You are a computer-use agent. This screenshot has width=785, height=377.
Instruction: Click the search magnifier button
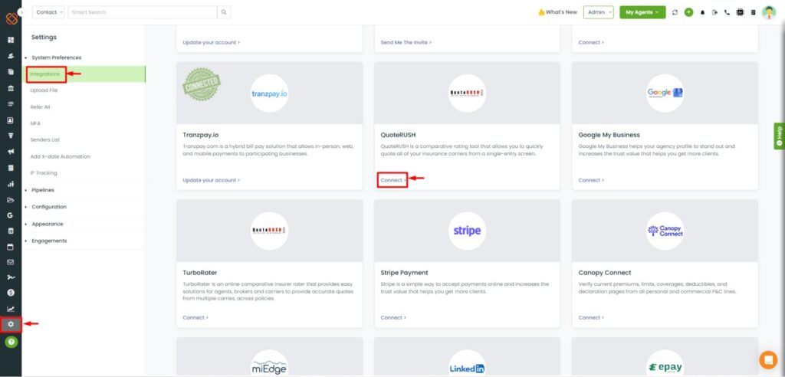224,12
